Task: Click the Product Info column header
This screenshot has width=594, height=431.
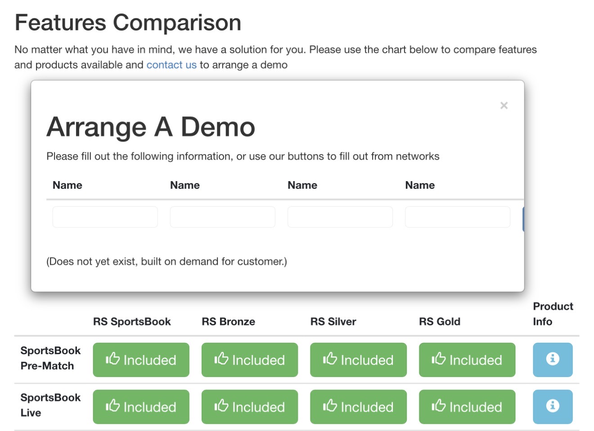Action: 553,314
